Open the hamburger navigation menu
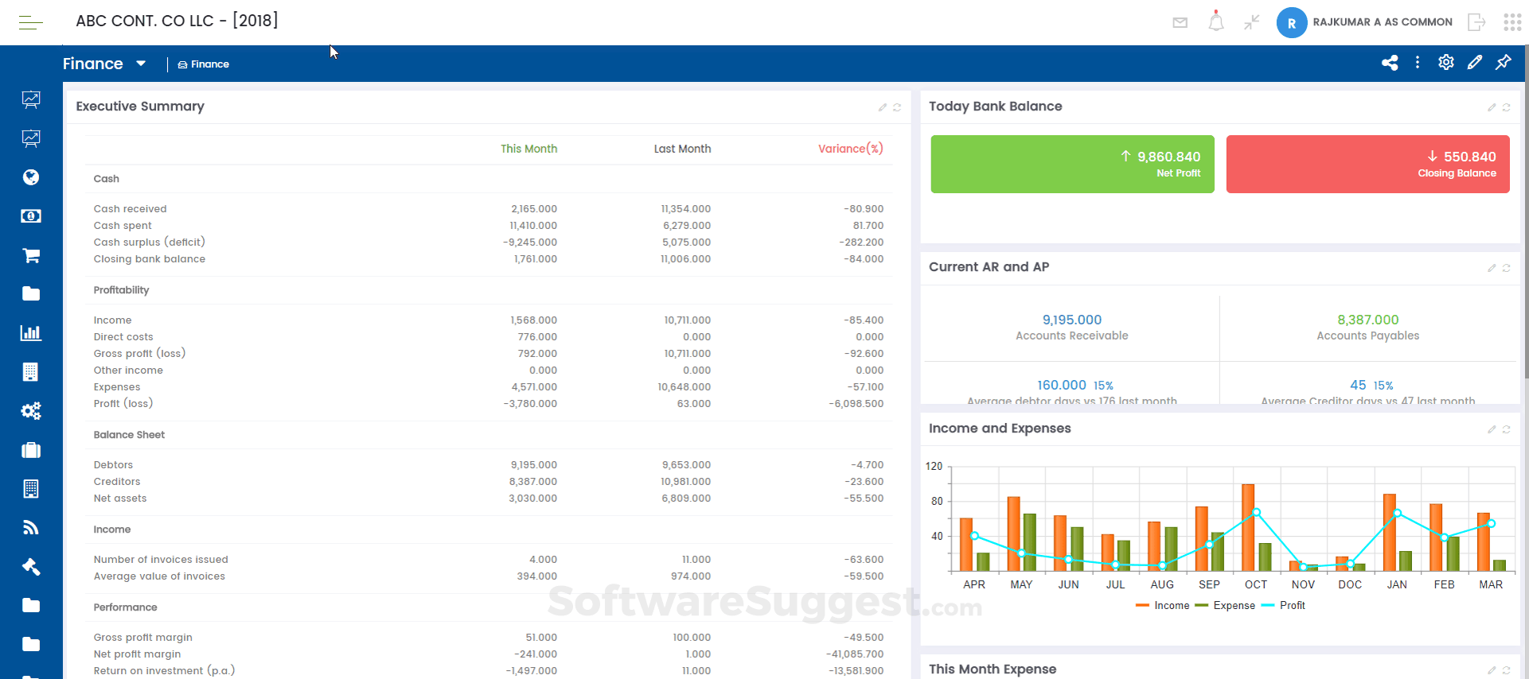1529x679 pixels. click(30, 22)
